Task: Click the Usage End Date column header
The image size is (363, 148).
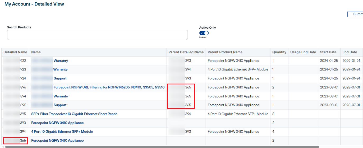Action: 303,52
